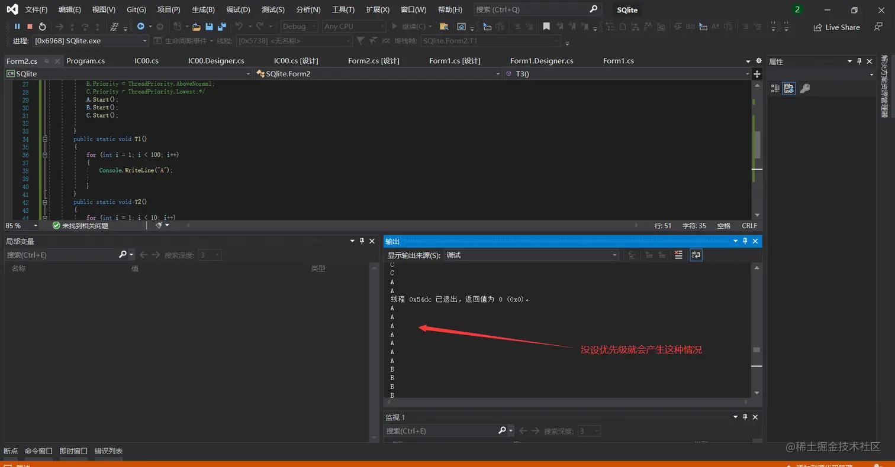Pause debugging with the Break All button

[17, 27]
